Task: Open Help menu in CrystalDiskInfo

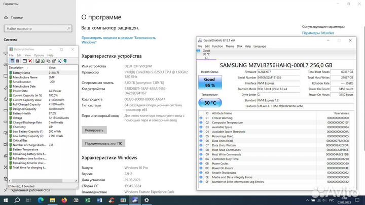Action: [x=248, y=46]
